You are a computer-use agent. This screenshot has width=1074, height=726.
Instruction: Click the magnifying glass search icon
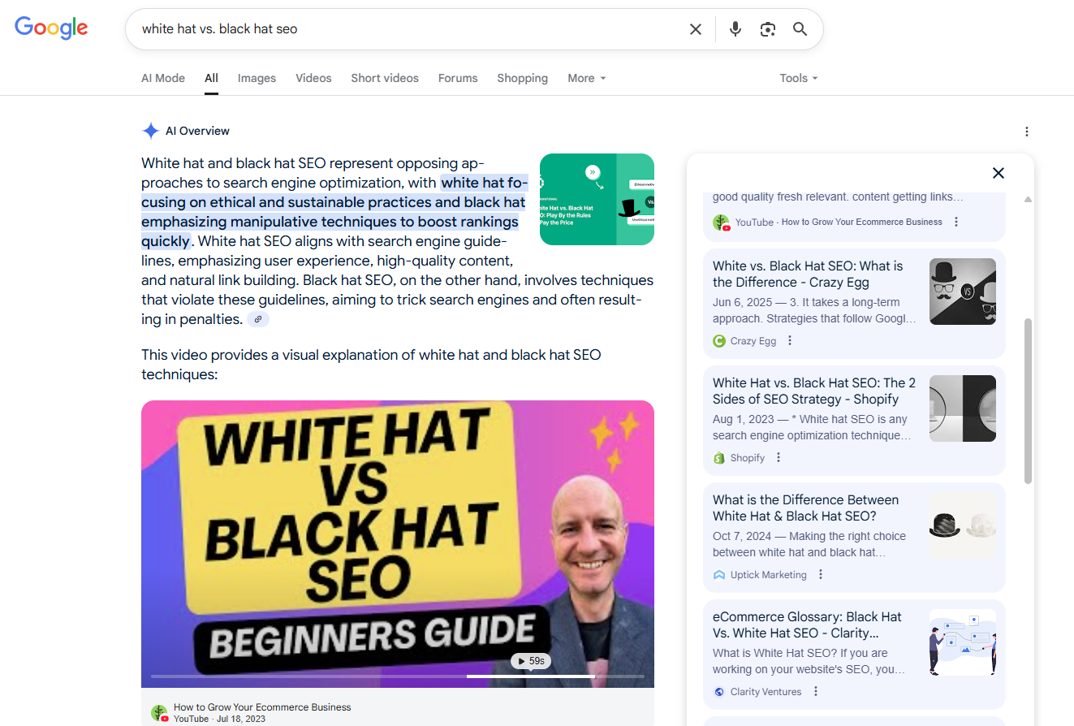click(x=800, y=29)
